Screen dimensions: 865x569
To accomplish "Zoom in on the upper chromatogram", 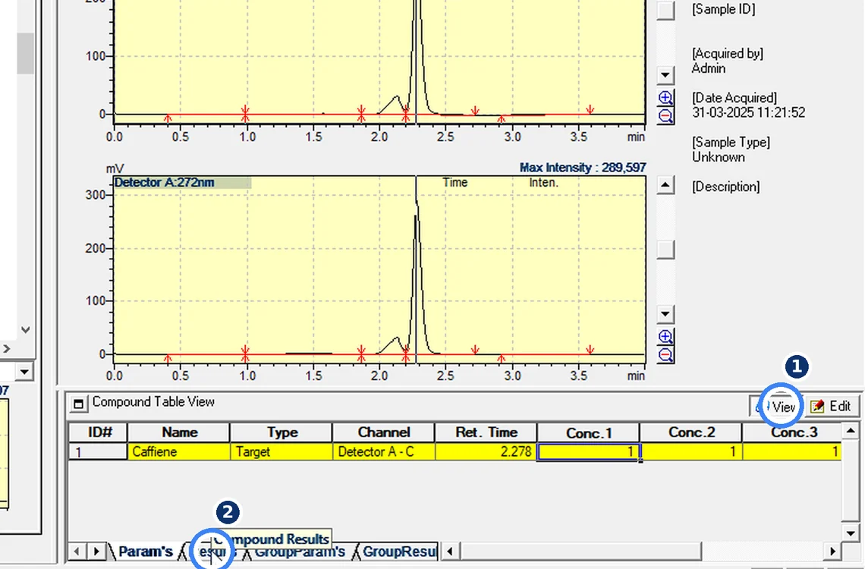I will (x=666, y=98).
